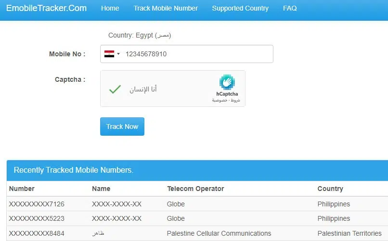Select number XXXXXXXXX5223 cell
The image size is (388, 241).
[x=37, y=218]
